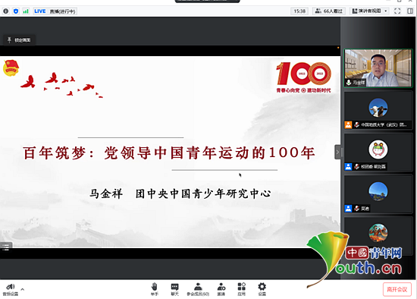The image size is (417, 299).
Task: Open the chat panel icon
Action: (x=174, y=289)
